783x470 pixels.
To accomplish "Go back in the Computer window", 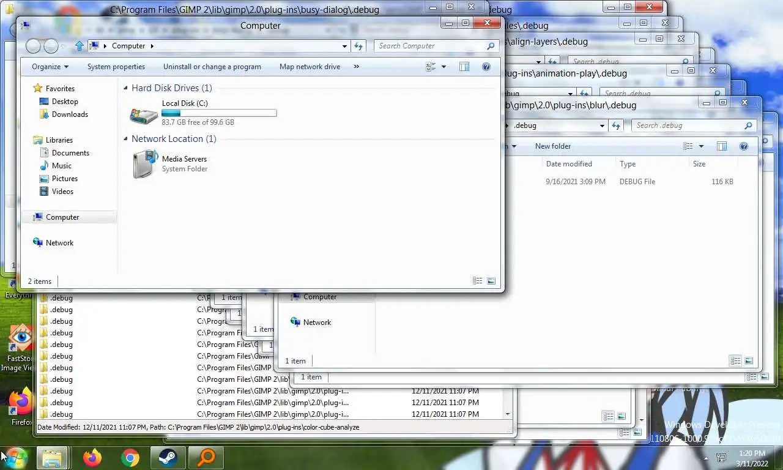I will [x=34, y=46].
